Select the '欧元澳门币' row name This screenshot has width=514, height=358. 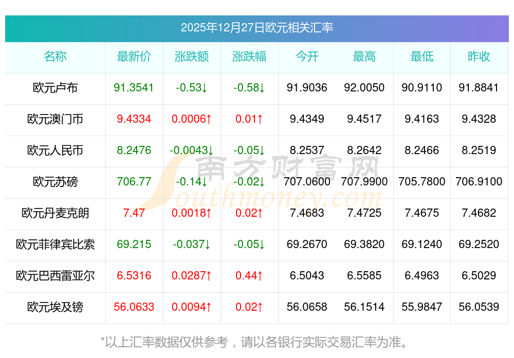click(55, 119)
